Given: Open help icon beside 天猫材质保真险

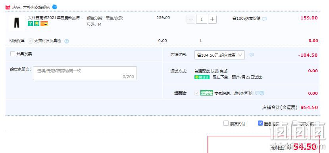Looking at the screenshot, I should point(67,41).
